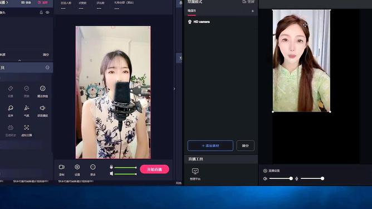Click the gift amount stat at top
This screenshot has width=372, height=209.
coord(124,5)
